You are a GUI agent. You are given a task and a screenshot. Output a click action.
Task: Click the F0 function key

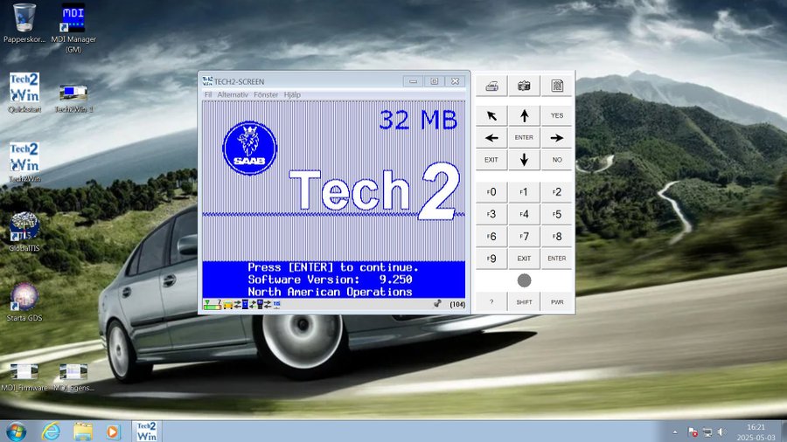491,192
